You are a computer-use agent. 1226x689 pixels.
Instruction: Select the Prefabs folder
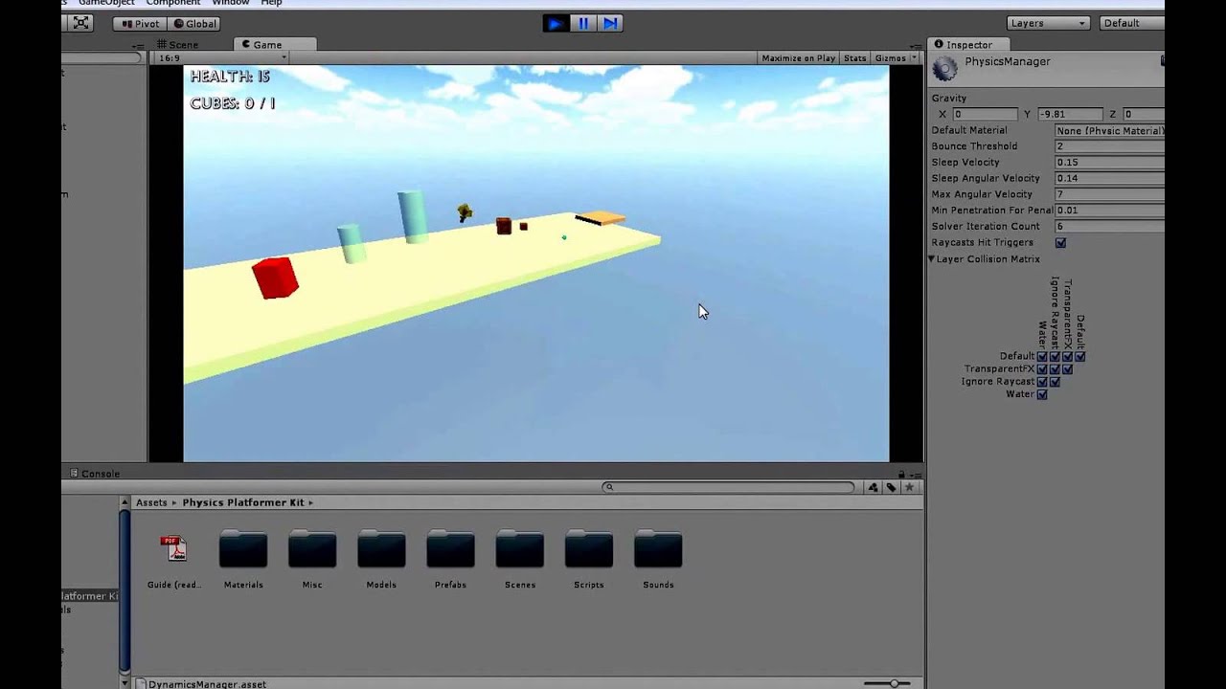coord(450,549)
